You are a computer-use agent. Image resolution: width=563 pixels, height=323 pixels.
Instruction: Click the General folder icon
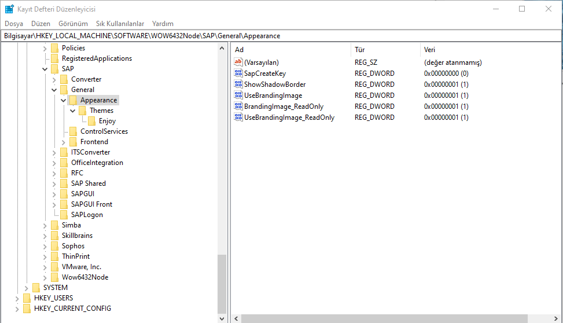coord(64,90)
